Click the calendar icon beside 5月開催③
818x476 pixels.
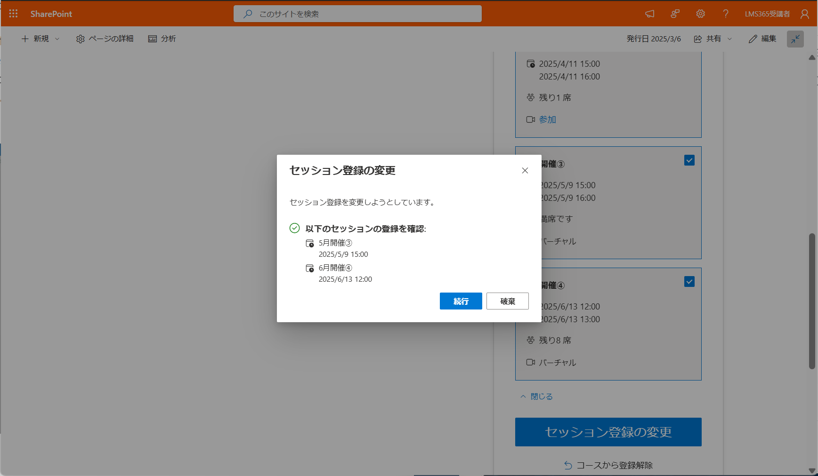310,243
